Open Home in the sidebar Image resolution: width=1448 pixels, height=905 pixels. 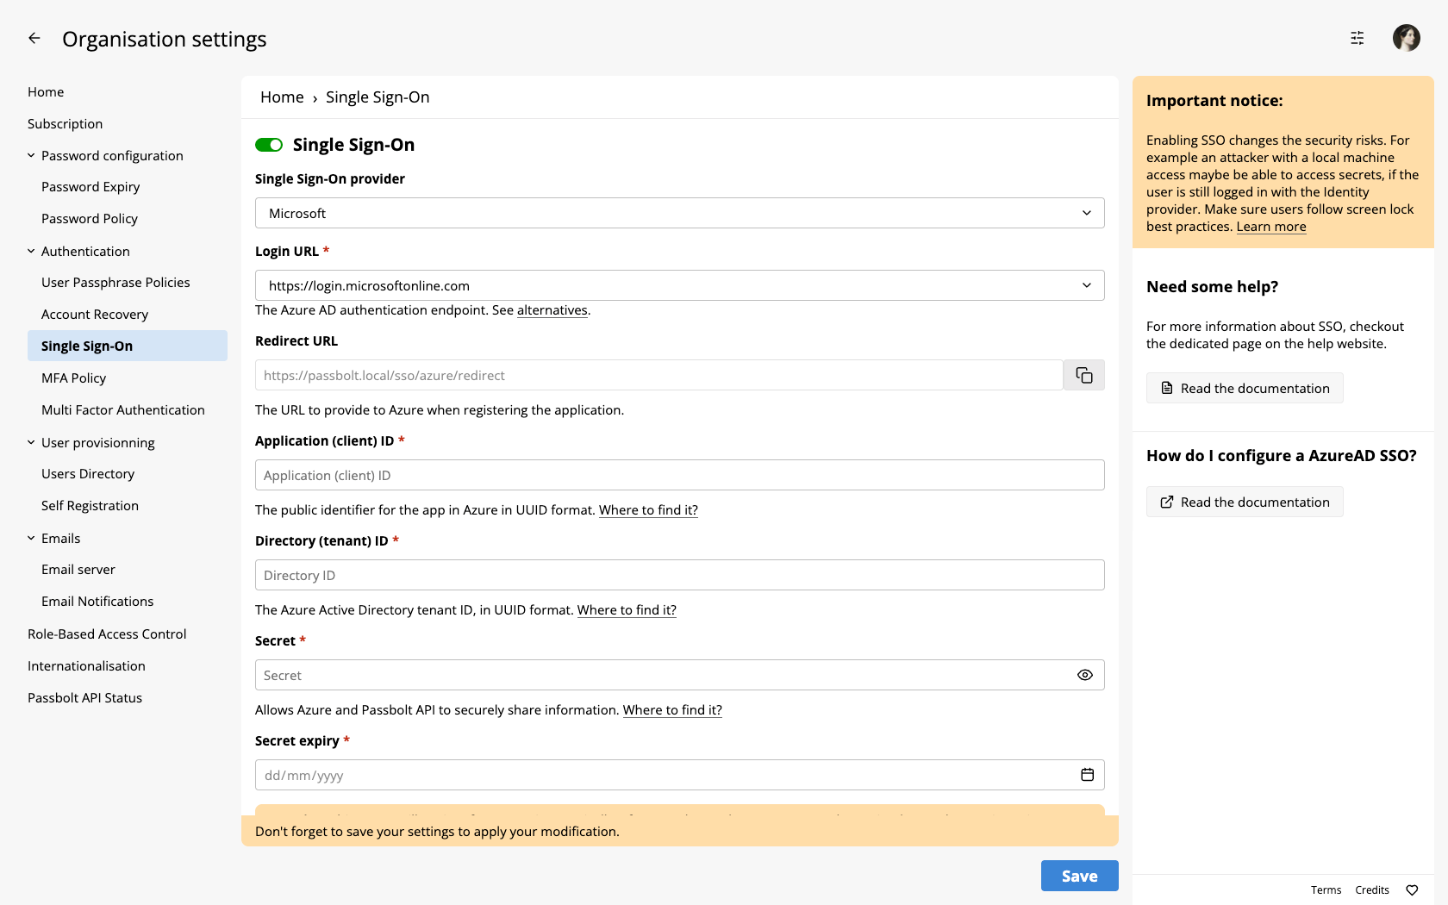tap(46, 92)
